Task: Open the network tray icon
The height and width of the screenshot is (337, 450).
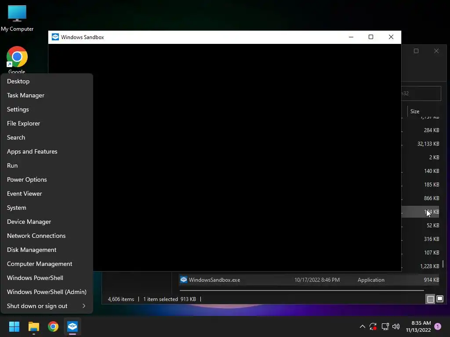Action: click(385, 326)
